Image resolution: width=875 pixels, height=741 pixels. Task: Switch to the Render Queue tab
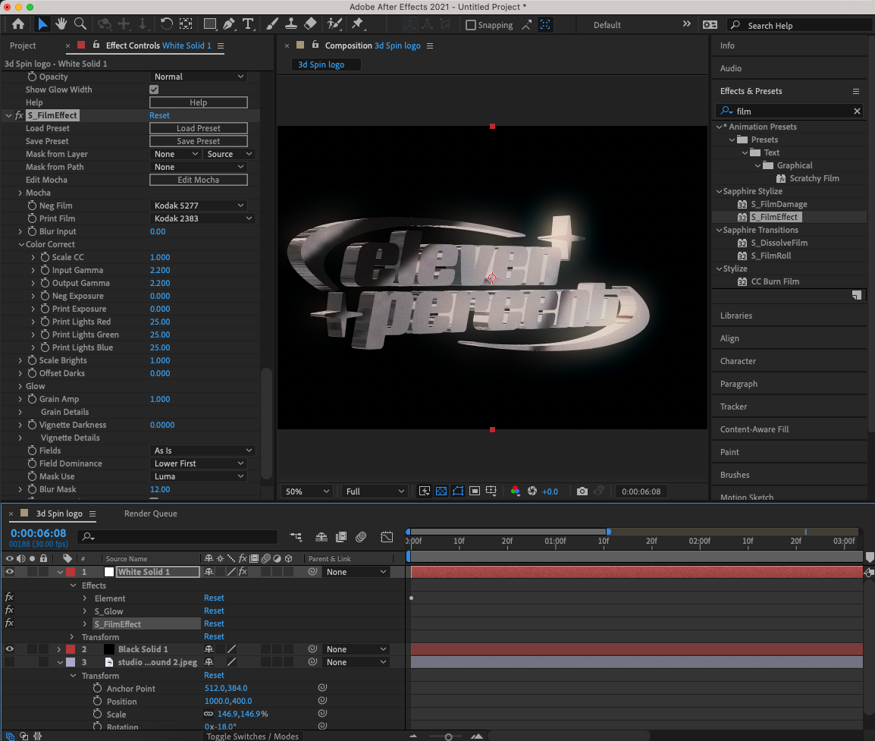coord(151,513)
